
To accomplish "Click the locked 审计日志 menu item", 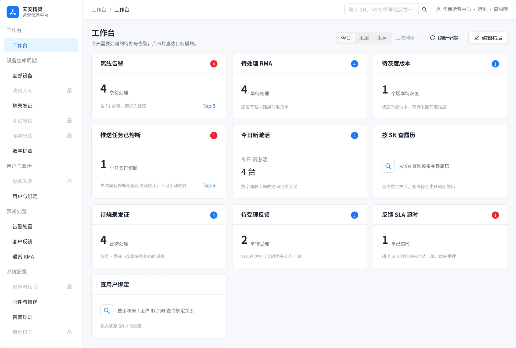I will tap(41, 332).
